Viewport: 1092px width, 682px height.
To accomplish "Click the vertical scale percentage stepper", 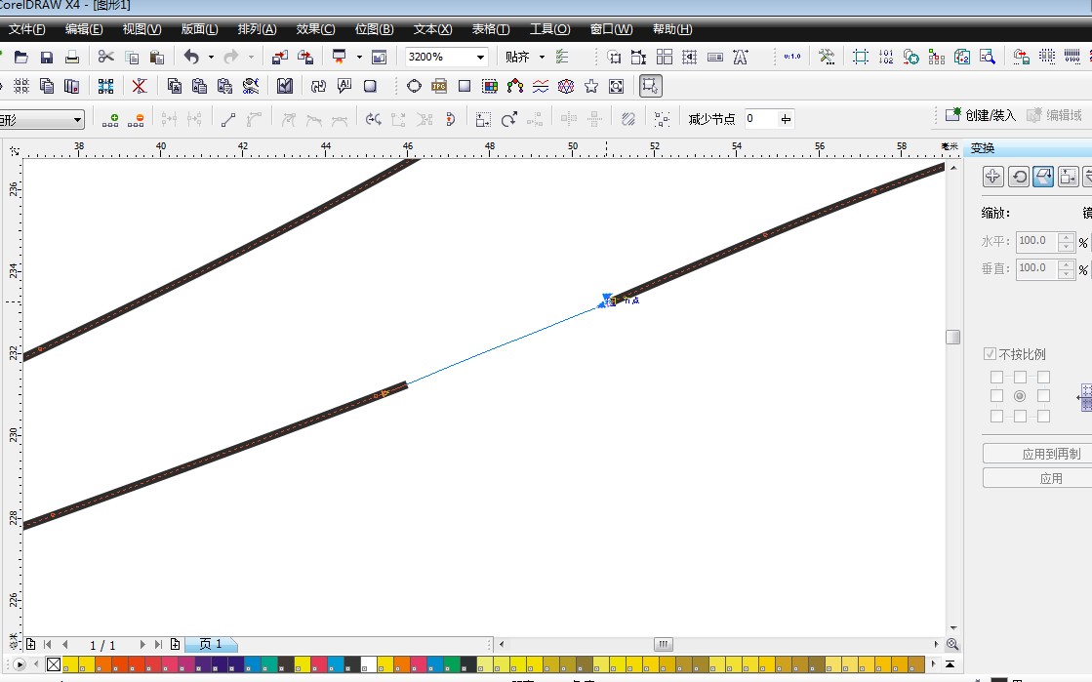I will tap(1066, 269).
